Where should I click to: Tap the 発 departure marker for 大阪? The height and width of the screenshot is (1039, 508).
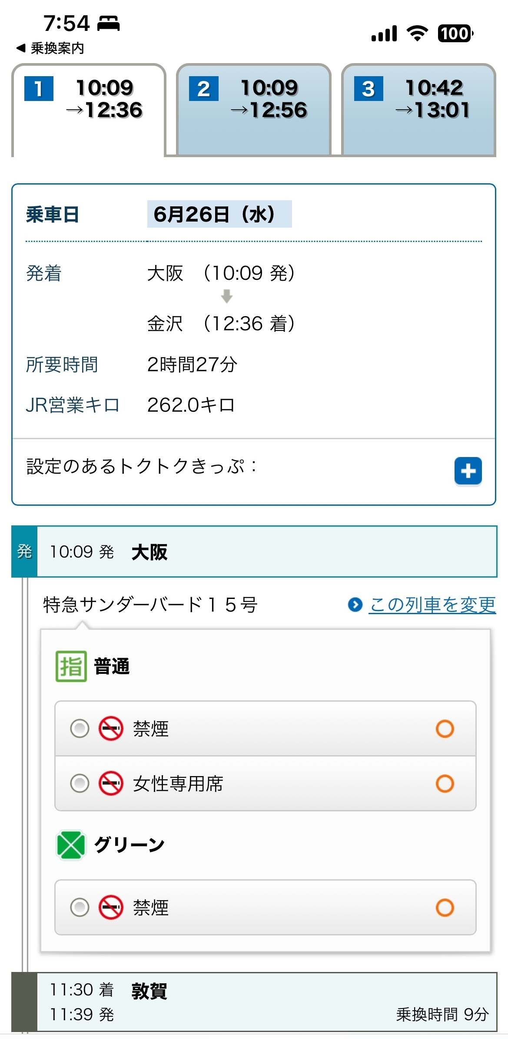click(x=24, y=551)
